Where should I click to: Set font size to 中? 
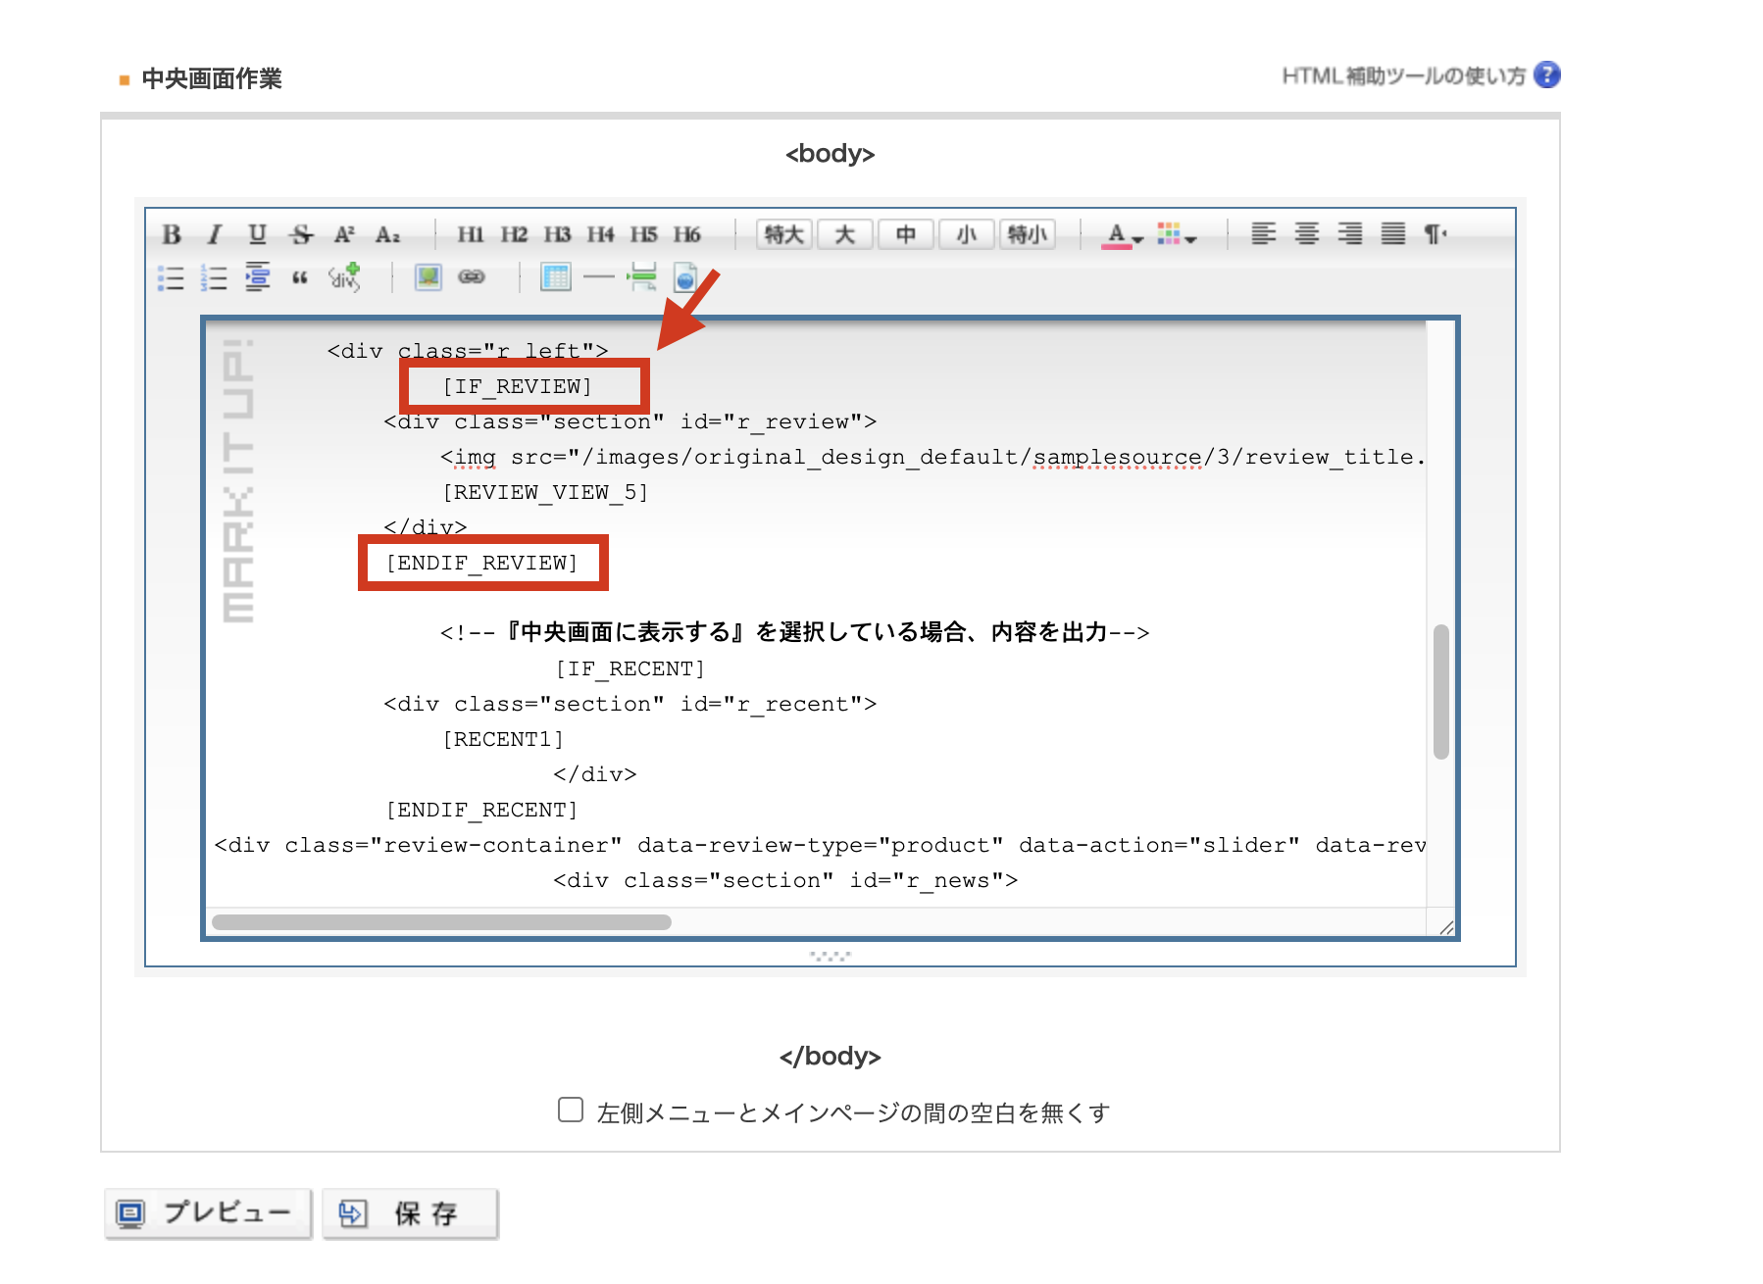coord(906,234)
